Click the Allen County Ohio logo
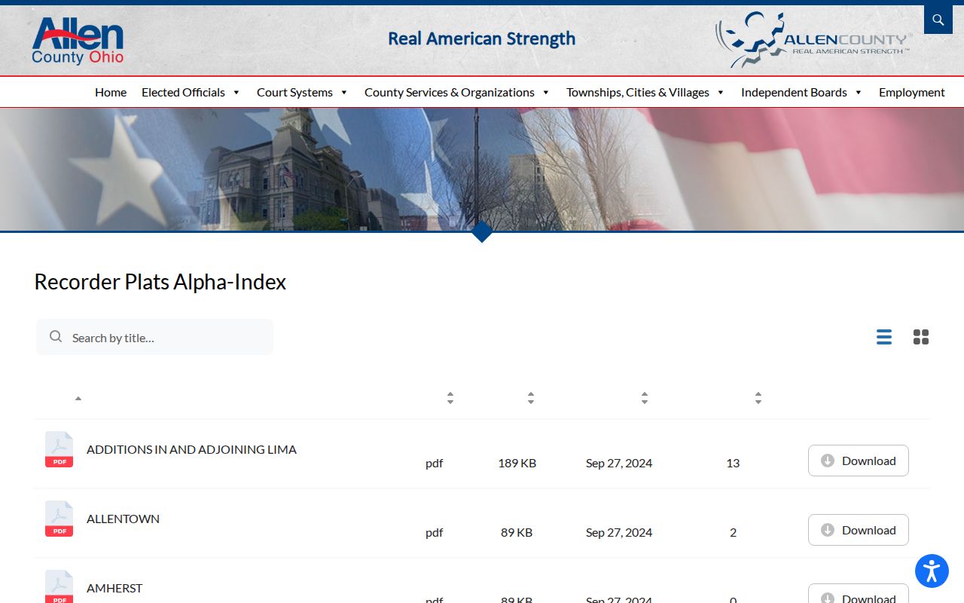The width and height of the screenshot is (964, 603). coord(78,41)
